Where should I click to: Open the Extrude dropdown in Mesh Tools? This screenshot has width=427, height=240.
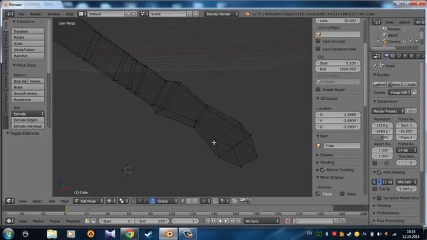tap(28, 114)
